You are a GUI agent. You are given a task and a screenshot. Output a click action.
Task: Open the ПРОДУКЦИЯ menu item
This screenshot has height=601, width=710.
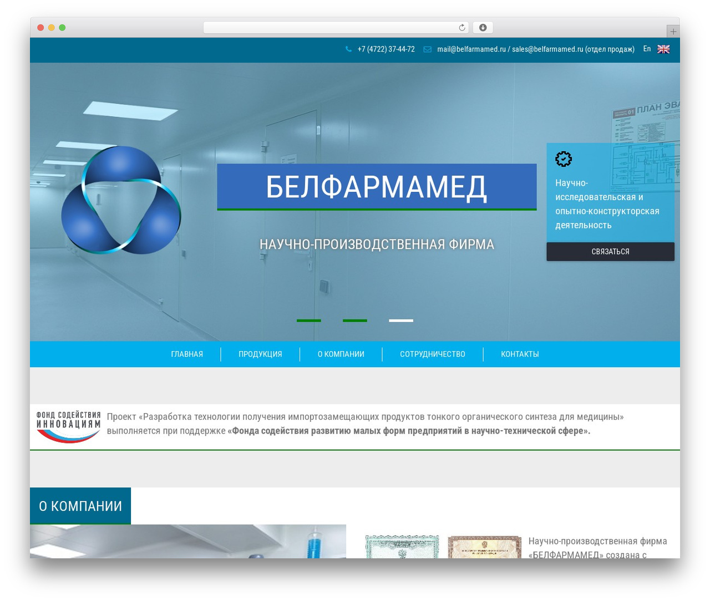click(x=260, y=354)
